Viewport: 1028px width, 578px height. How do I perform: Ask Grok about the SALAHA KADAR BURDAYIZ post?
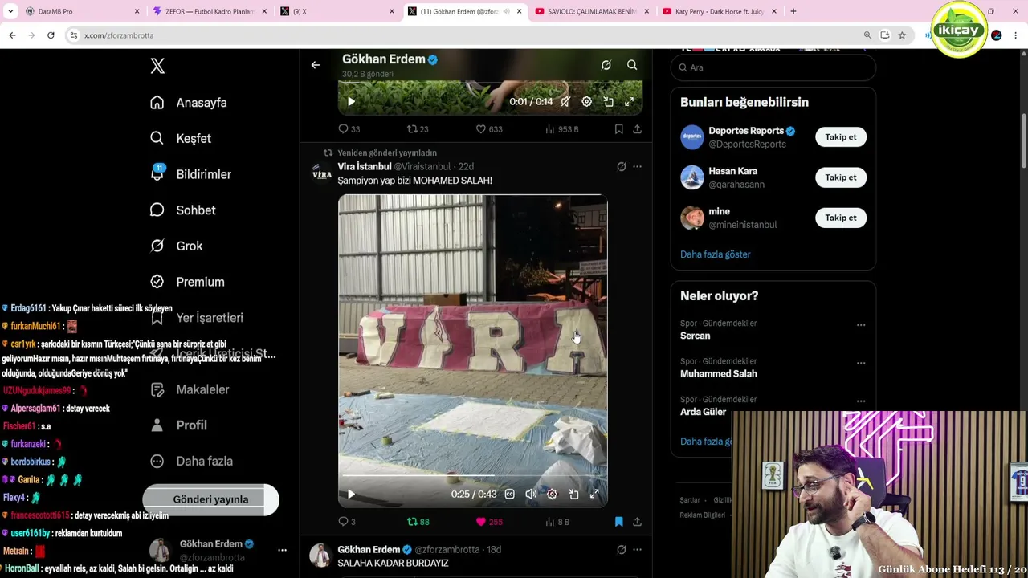click(x=621, y=550)
